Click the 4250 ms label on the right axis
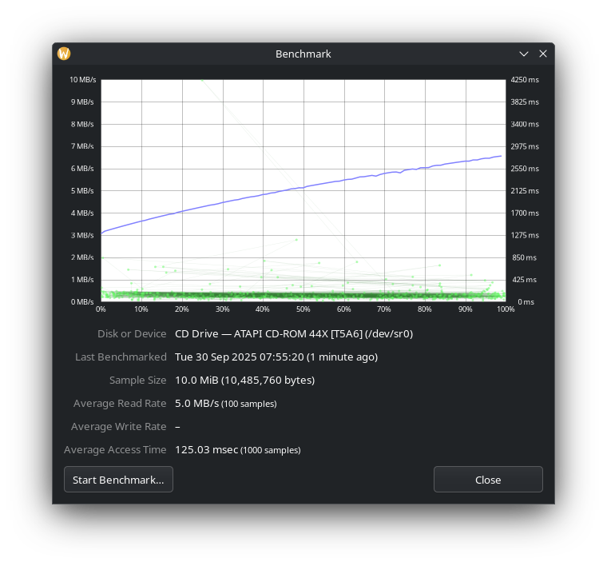This screenshot has height=566, width=607. tap(525, 80)
